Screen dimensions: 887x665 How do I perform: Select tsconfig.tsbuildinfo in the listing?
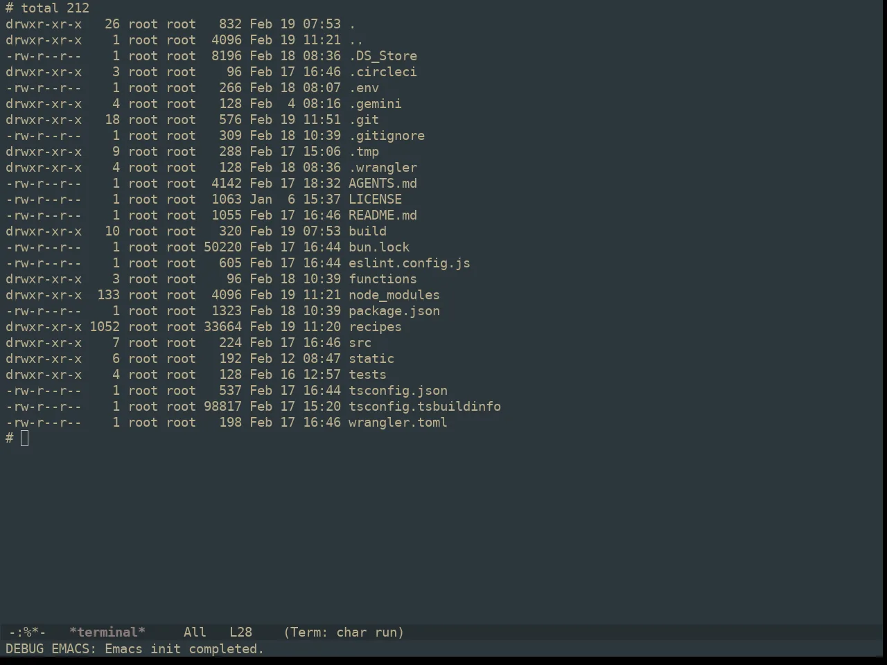pyautogui.click(x=425, y=407)
